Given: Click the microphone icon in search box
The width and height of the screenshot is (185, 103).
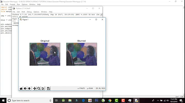Looking at the screenshot, I should click(x=50, y=100).
